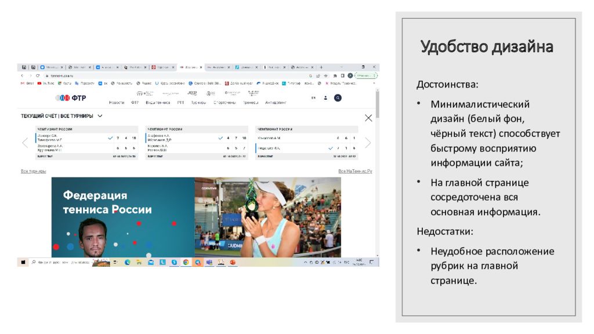Open the Gmail bookmark

(27, 83)
